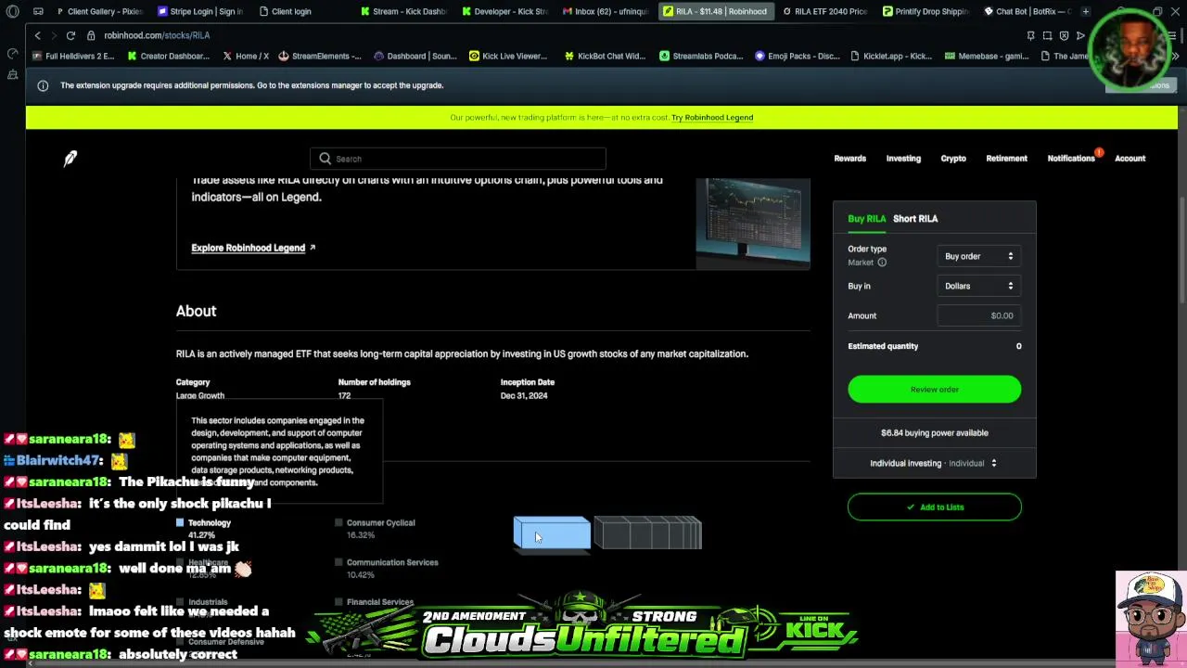The width and height of the screenshot is (1187, 668).
Task: Open the Rewards nav item
Action: 849,159
